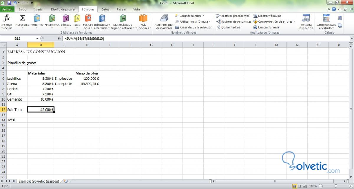
Task: Click the Save icon in quick access toolbar
Action: [9, 3]
